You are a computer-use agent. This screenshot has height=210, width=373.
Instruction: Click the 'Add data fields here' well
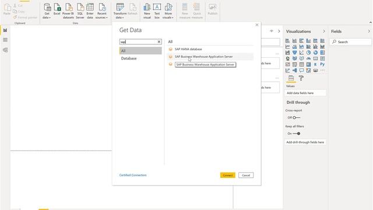[305, 93]
